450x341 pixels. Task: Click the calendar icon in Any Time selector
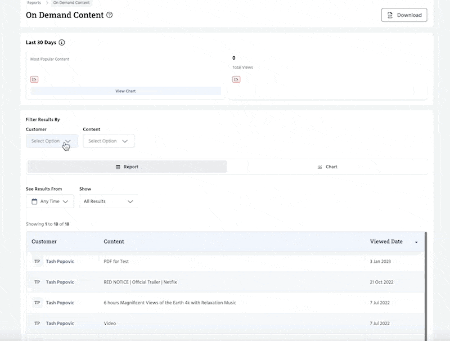(34, 201)
